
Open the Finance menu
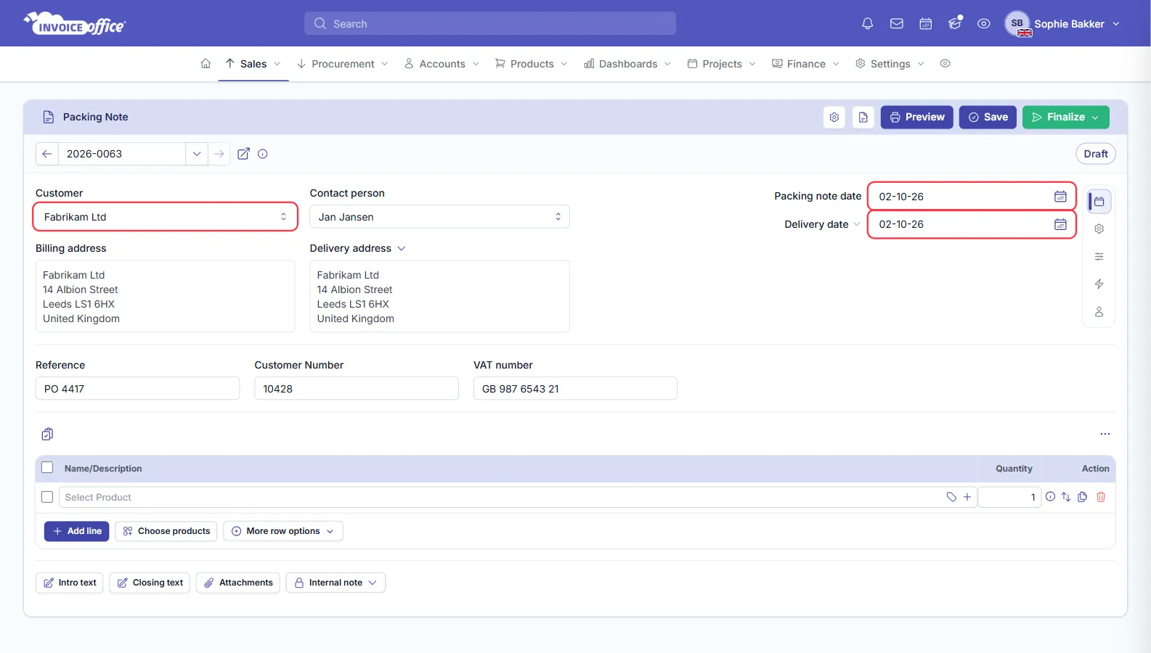click(x=805, y=64)
